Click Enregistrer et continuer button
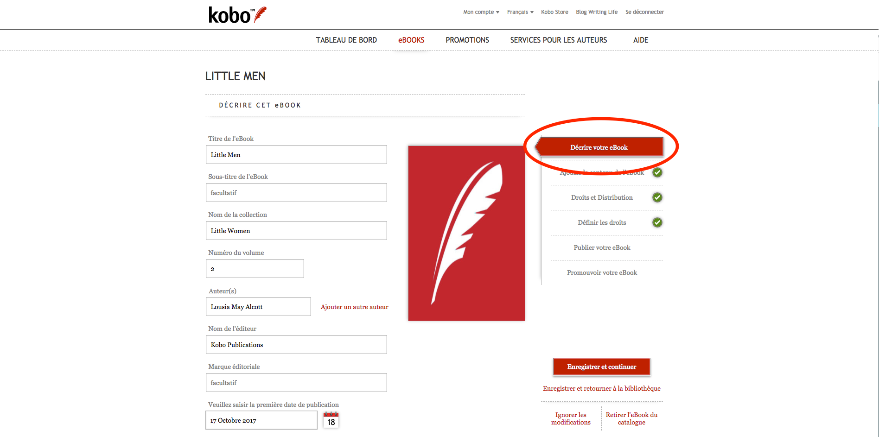The image size is (879, 437). pyautogui.click(x=602, y=367)
